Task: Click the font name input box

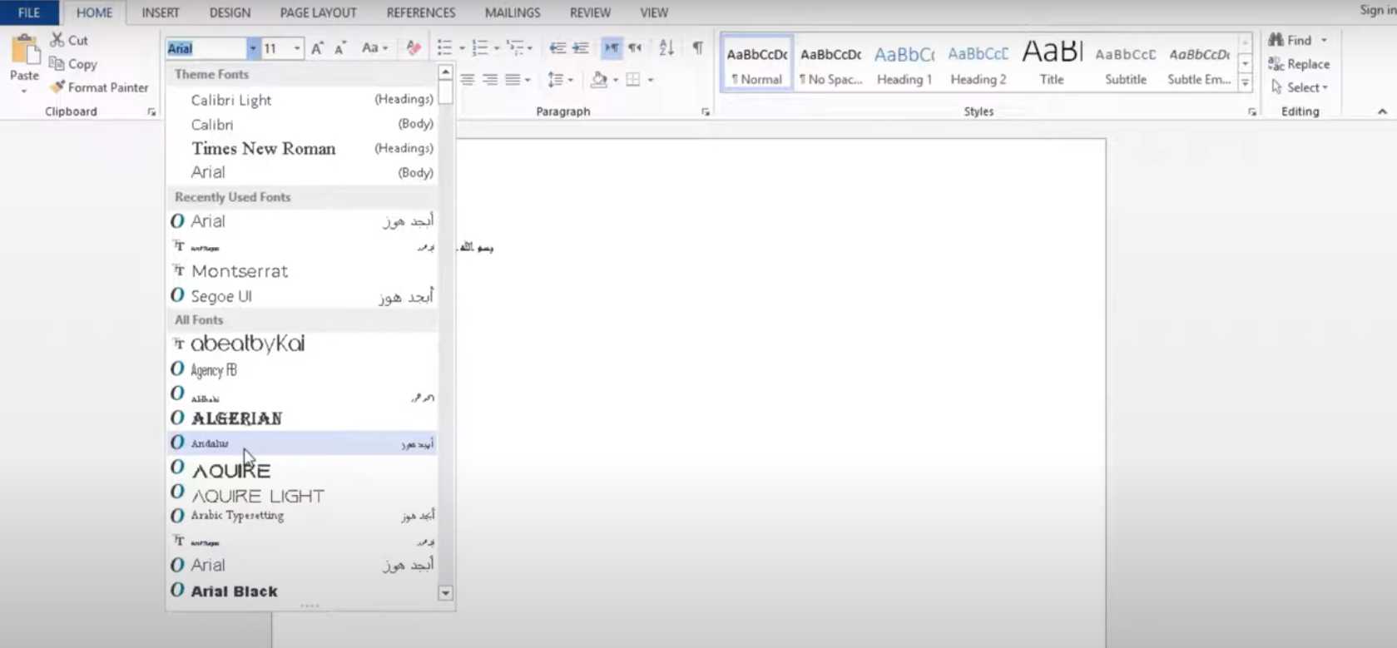Action: [x=206, y=48]
